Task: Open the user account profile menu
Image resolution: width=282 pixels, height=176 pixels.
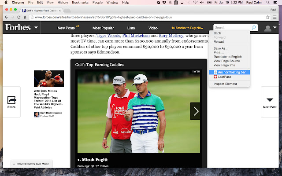Action: pos(269,28)
